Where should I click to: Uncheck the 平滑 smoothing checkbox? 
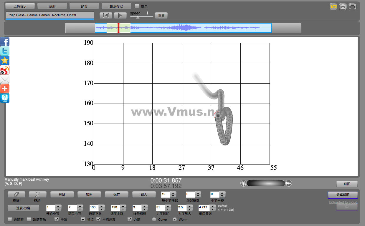point(57,220)
